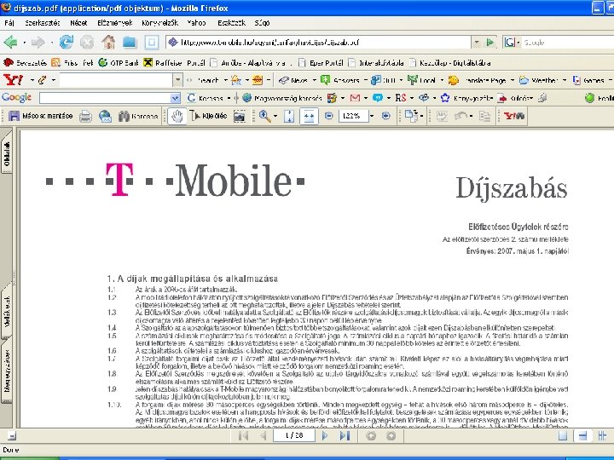Click the Yahoo! logo on Yahoo toolbar
Viewport: 614px width, 460px height.
click(14, 80)
